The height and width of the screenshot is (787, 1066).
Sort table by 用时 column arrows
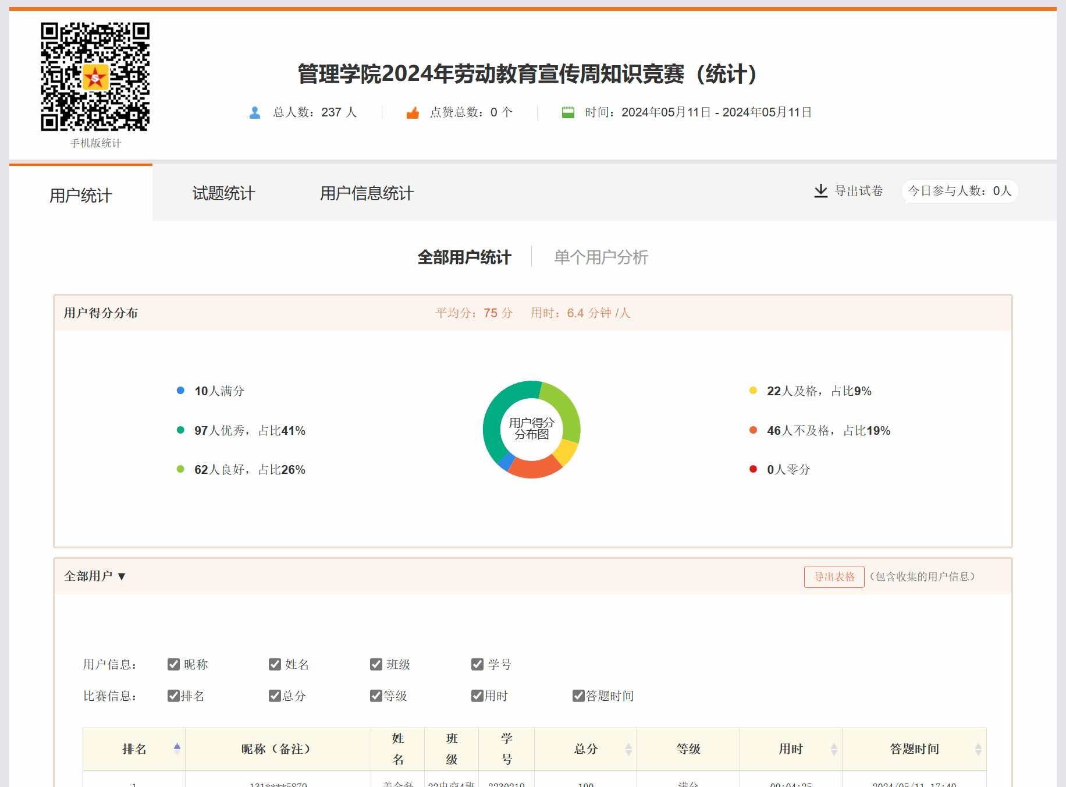click(834, 749)
